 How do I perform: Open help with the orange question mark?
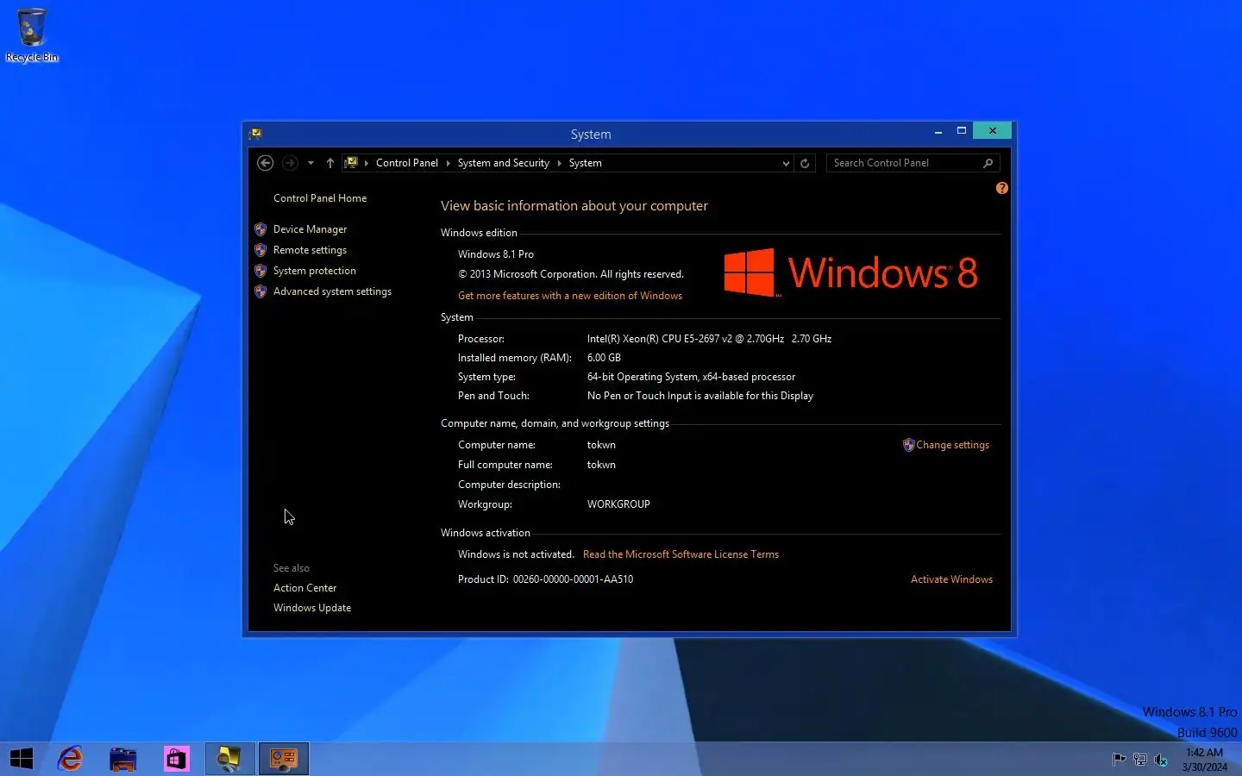(1001, 188)
